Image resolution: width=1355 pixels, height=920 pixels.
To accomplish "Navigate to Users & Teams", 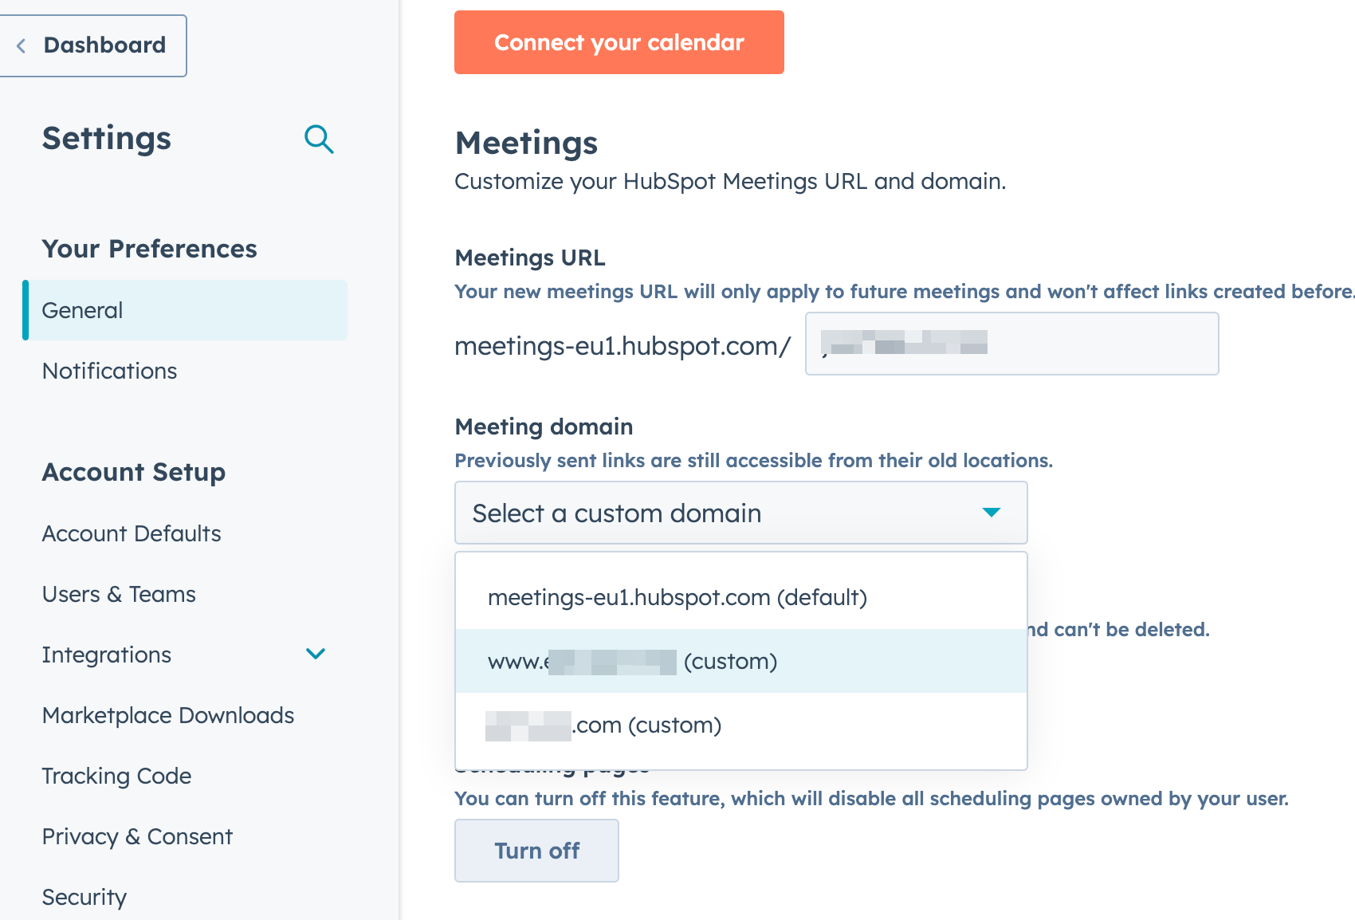I will coord(118,593).
